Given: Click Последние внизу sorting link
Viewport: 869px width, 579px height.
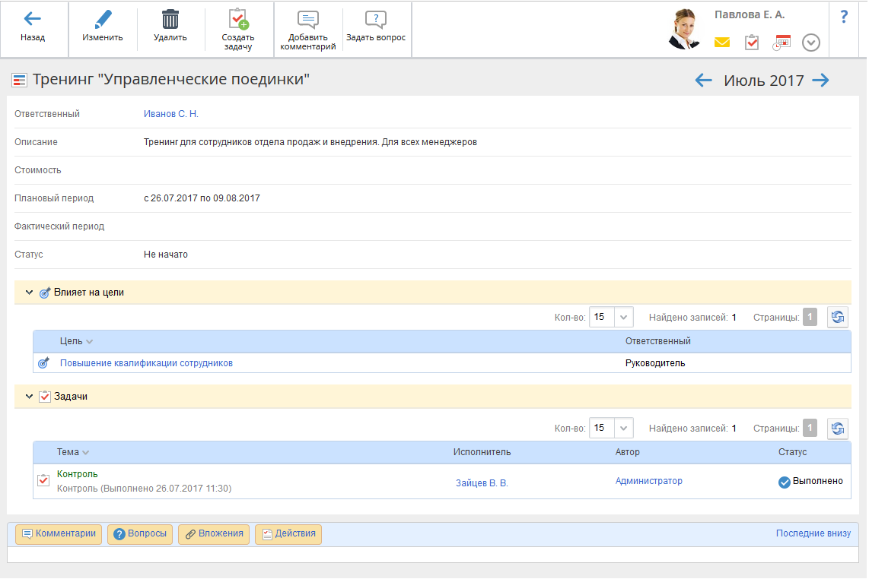Looking at the screenshot, I should (x=813, y=533).
